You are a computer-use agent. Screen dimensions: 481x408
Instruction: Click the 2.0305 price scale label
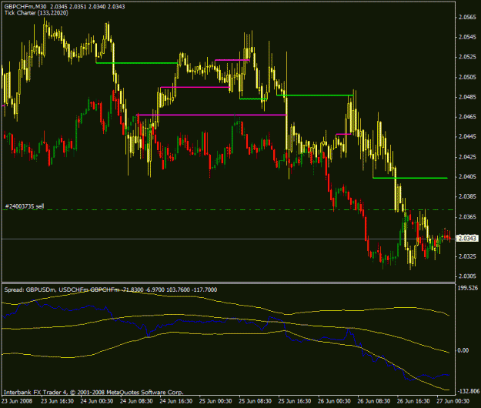[x=467, y=276]
